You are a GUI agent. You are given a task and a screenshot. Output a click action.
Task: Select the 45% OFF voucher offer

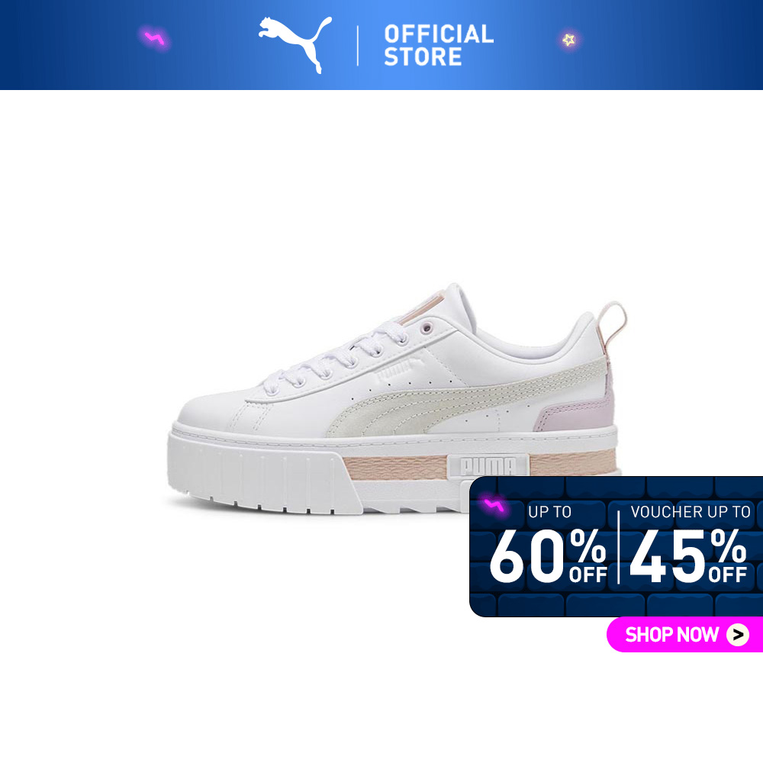point(688,555)
